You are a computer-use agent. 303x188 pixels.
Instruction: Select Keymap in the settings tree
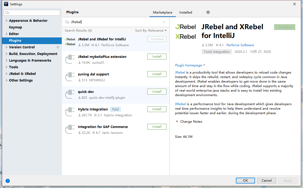tap(15, 27)
